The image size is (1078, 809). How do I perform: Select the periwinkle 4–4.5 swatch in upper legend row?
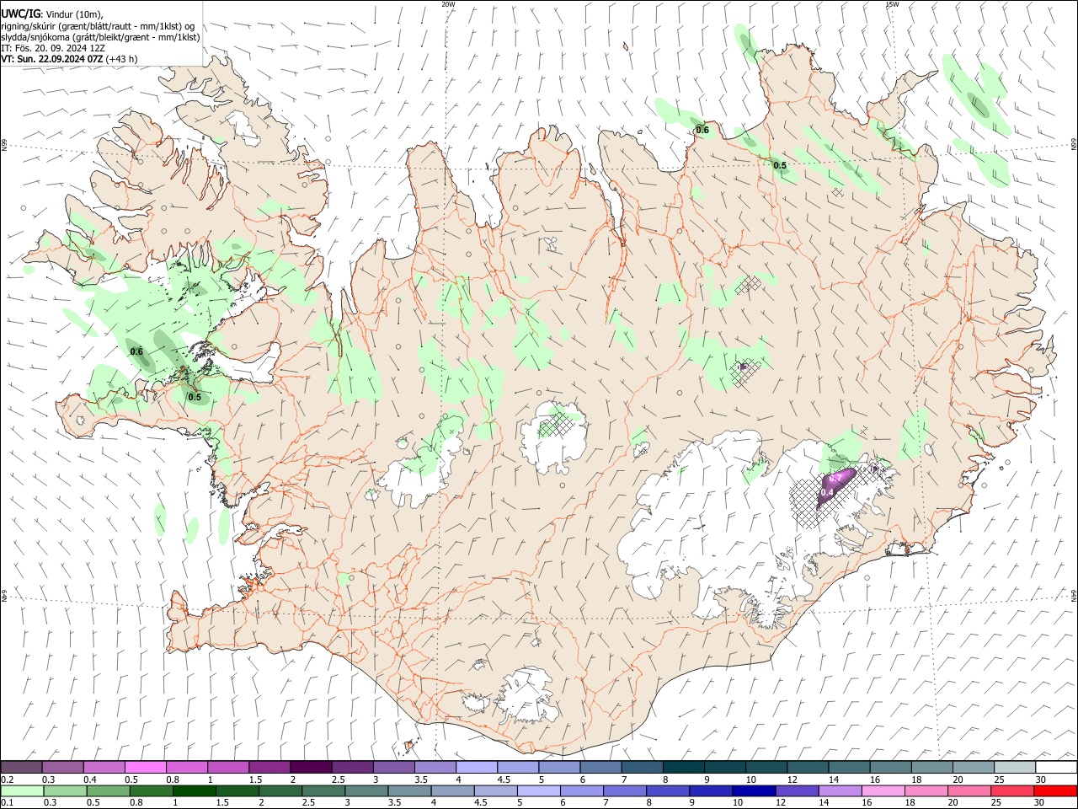click(476, 768)
